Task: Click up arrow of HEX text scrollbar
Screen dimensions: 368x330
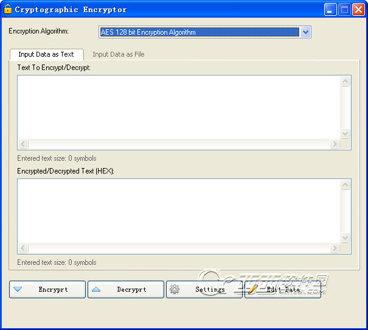Action: click(345, 185)
